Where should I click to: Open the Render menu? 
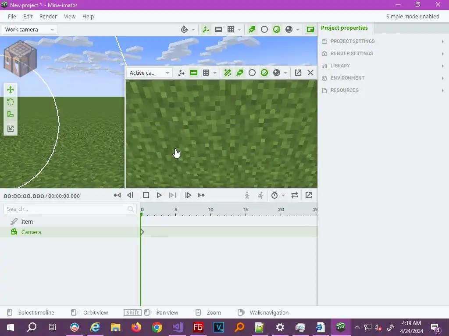[x=48, y=16]
